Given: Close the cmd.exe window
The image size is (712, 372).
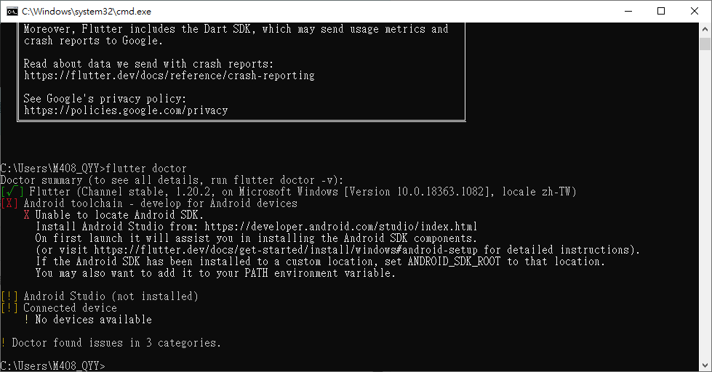Looking at the screenshot, I should (695, 12).
